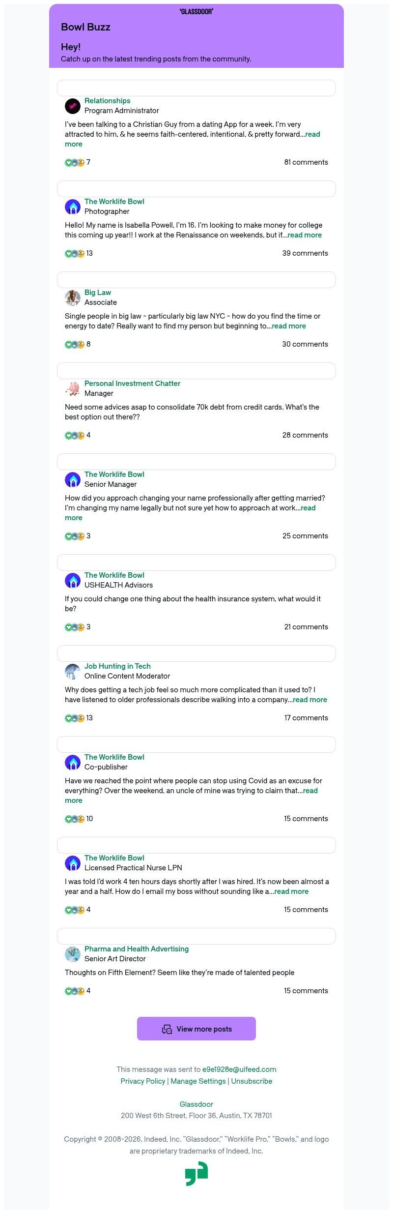393x1214 pixels.
Task: Click reaction icons on Co-publisher Covid post
Action: tap(75, 819)
